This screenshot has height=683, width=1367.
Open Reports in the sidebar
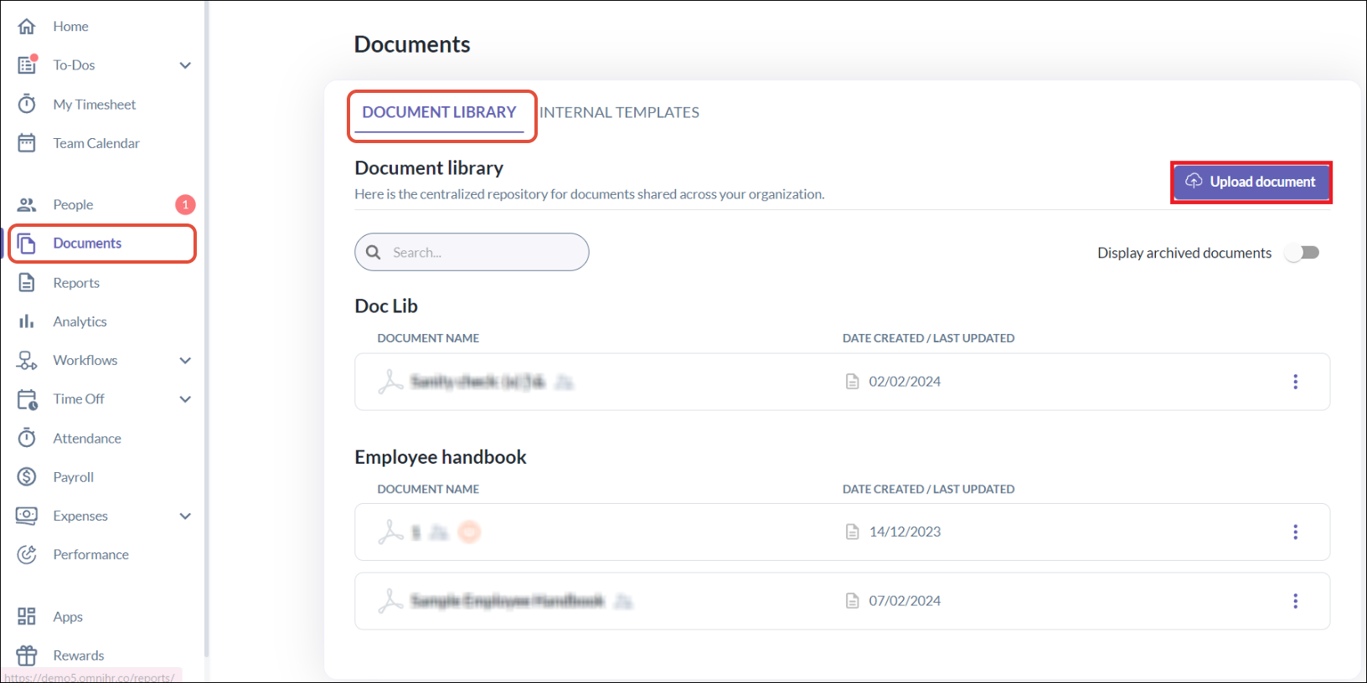click(x=76, y=283)
